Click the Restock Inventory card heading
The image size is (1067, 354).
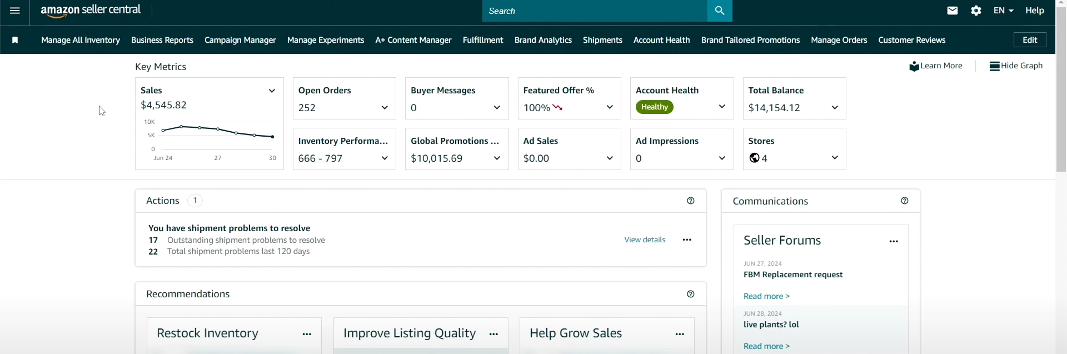207,333
